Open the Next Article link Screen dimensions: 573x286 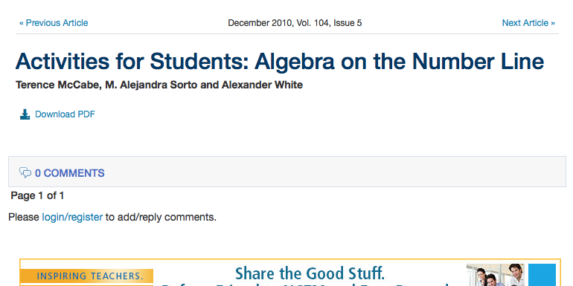528,23
